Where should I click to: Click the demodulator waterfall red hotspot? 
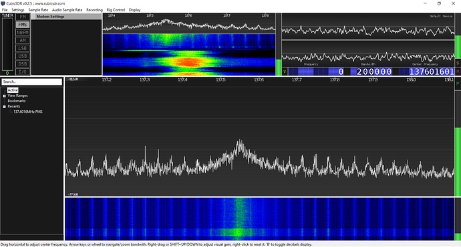188,62
